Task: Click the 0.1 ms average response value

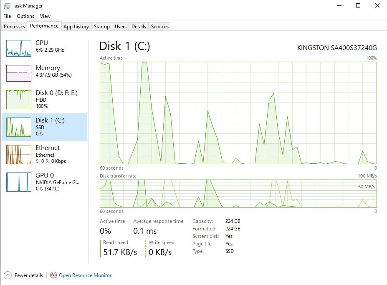Action: click(x=145, y=231)
